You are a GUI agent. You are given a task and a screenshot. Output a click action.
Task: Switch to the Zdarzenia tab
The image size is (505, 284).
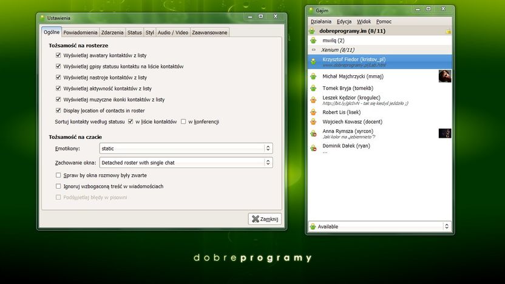pos(112,33)
